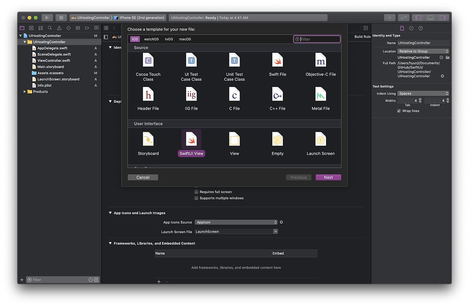
Task: Select the Cocoa Touch Class template
Action: pyautogui.click(x=148, y=67)
